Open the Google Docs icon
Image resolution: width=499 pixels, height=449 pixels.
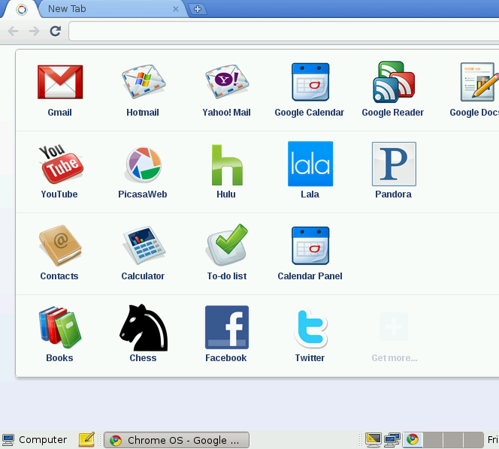coord(479,82)
